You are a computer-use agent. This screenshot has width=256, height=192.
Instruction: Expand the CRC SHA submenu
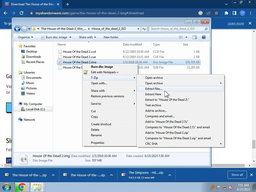coord(180,144)
